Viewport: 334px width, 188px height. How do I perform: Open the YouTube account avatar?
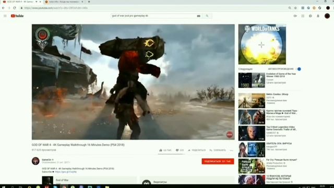pyautogui.click(x=327, y=16)
